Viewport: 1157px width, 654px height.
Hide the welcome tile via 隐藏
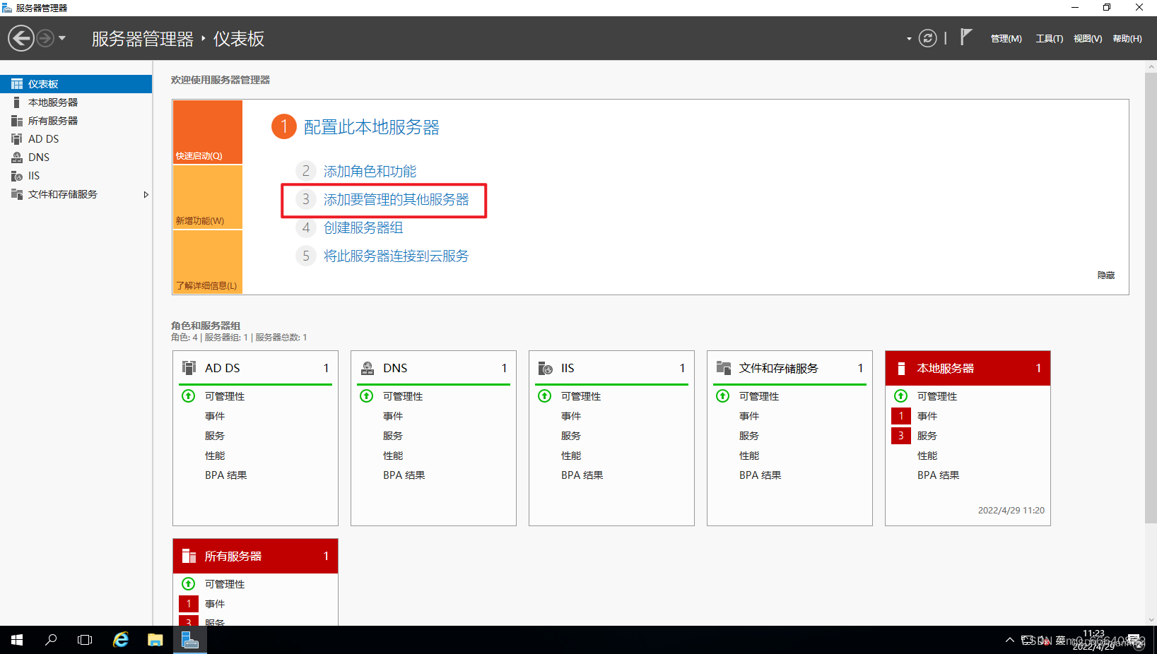pyautogui.click(x=1106, y=275)
